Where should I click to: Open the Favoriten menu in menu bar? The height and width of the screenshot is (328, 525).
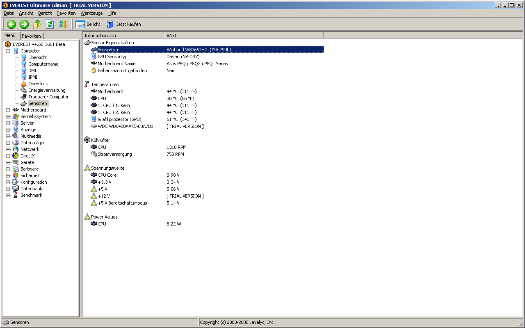tap(66, 13)
